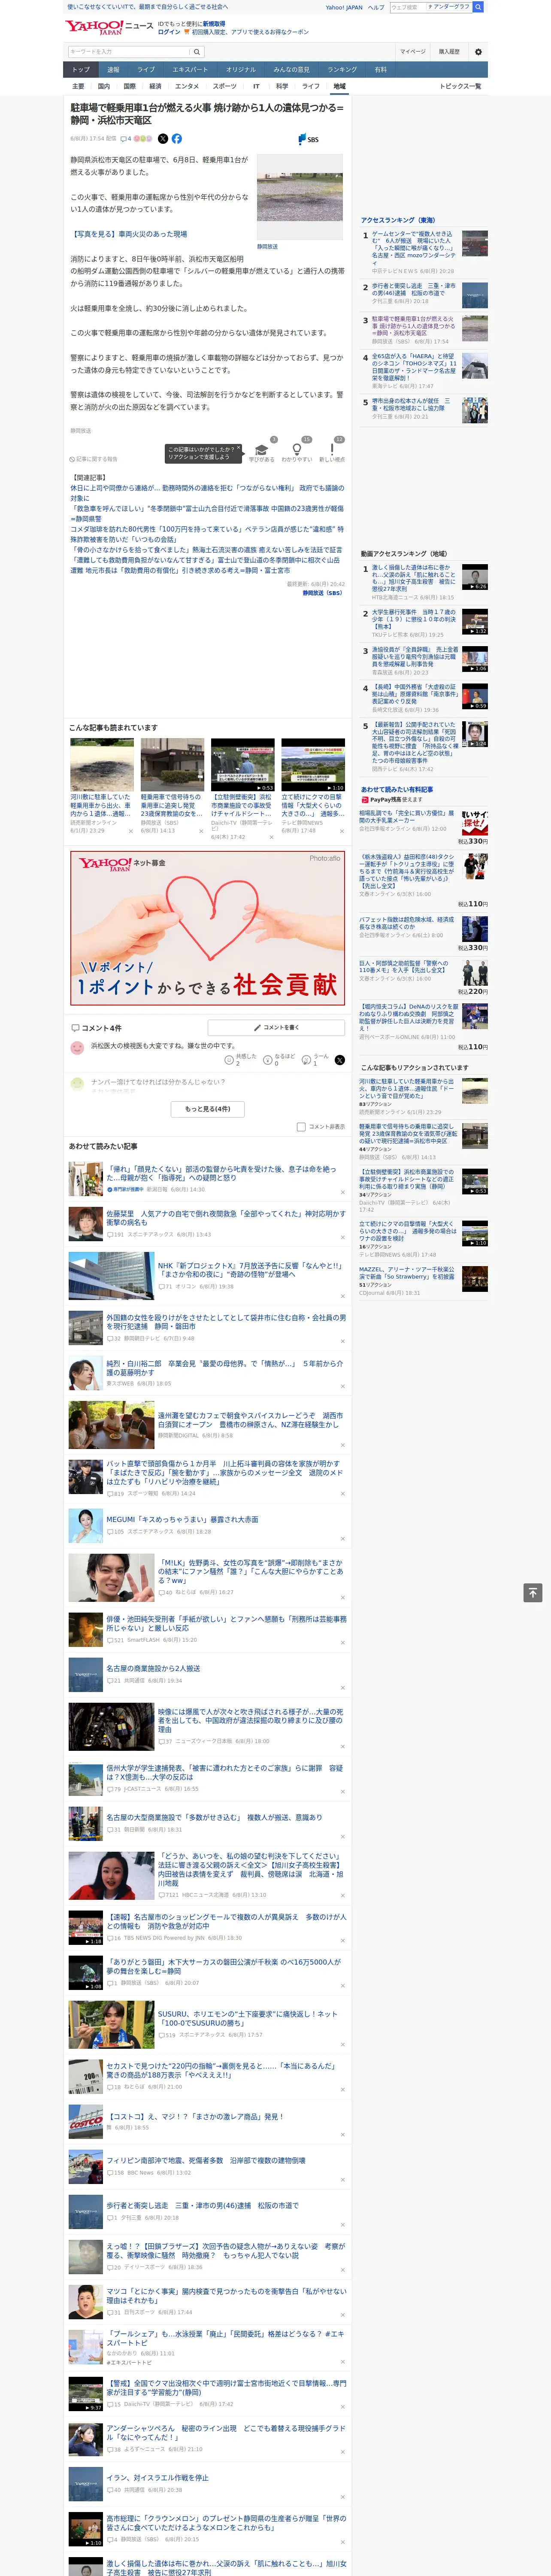Open the フィリピン南部沖で地震 article
The image size is (551, 2576).
click(206, 2160)
